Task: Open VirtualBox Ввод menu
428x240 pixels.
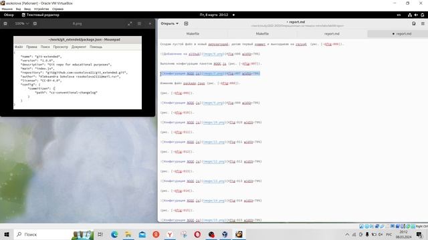Action: 27,9
